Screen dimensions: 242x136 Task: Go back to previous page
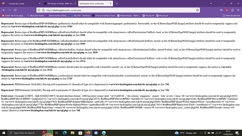[4, 10]
